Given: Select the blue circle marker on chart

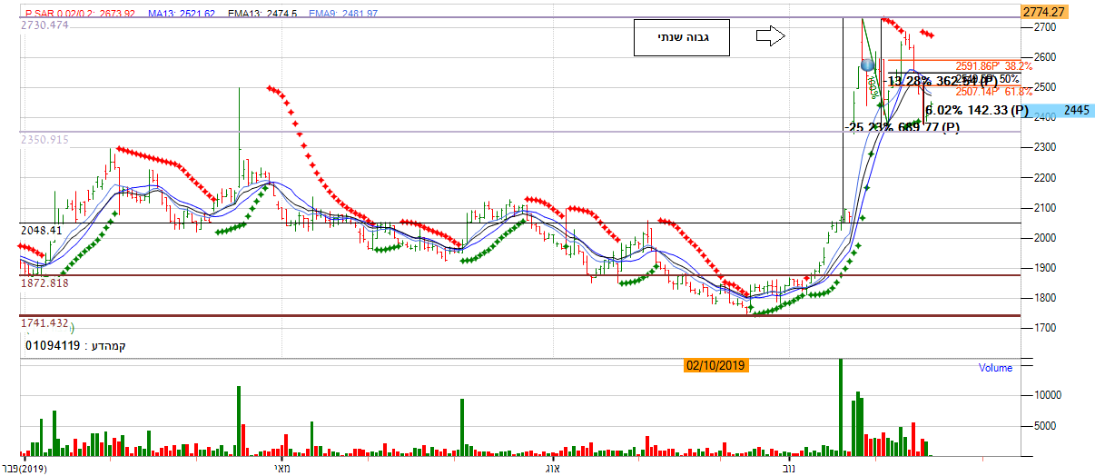Looking at the screenshot, I should click(868, 65).
